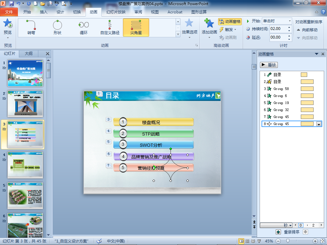Image resolution: width=327 pixels, height=245 pixels.
Task: Switch to slide sorter view icon
Action: pos(247,241)
